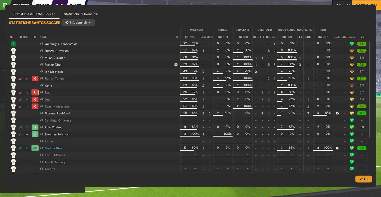Click the red substituted-off arrow for Ferran Torres

tap(35, 79)
